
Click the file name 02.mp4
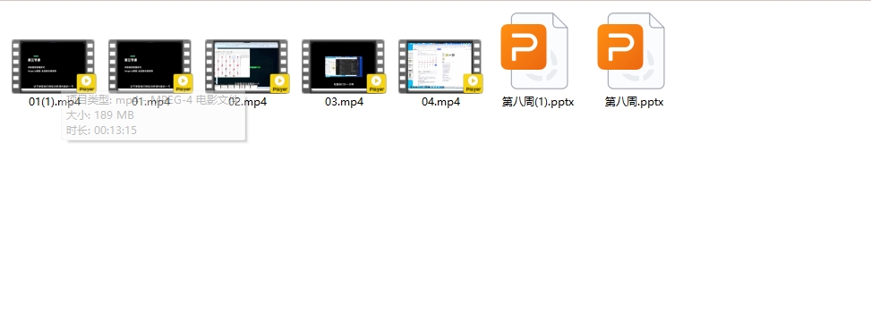click(248, 102)
